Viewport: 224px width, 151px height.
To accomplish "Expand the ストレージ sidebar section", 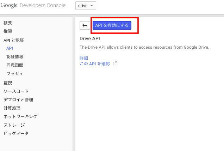I will [14, 125].
